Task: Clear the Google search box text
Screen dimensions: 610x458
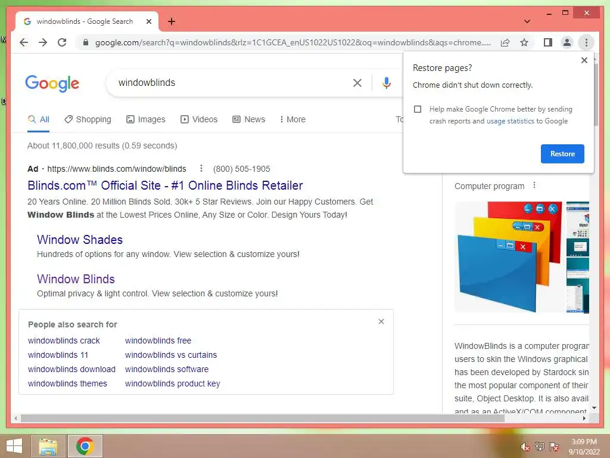Action: [x=357, y=82]
